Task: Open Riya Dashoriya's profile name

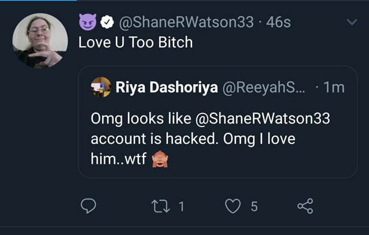Action: 167,87
